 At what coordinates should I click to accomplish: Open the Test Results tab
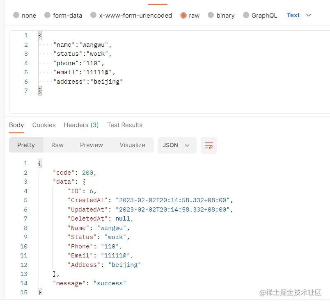[x=125, y=125]
